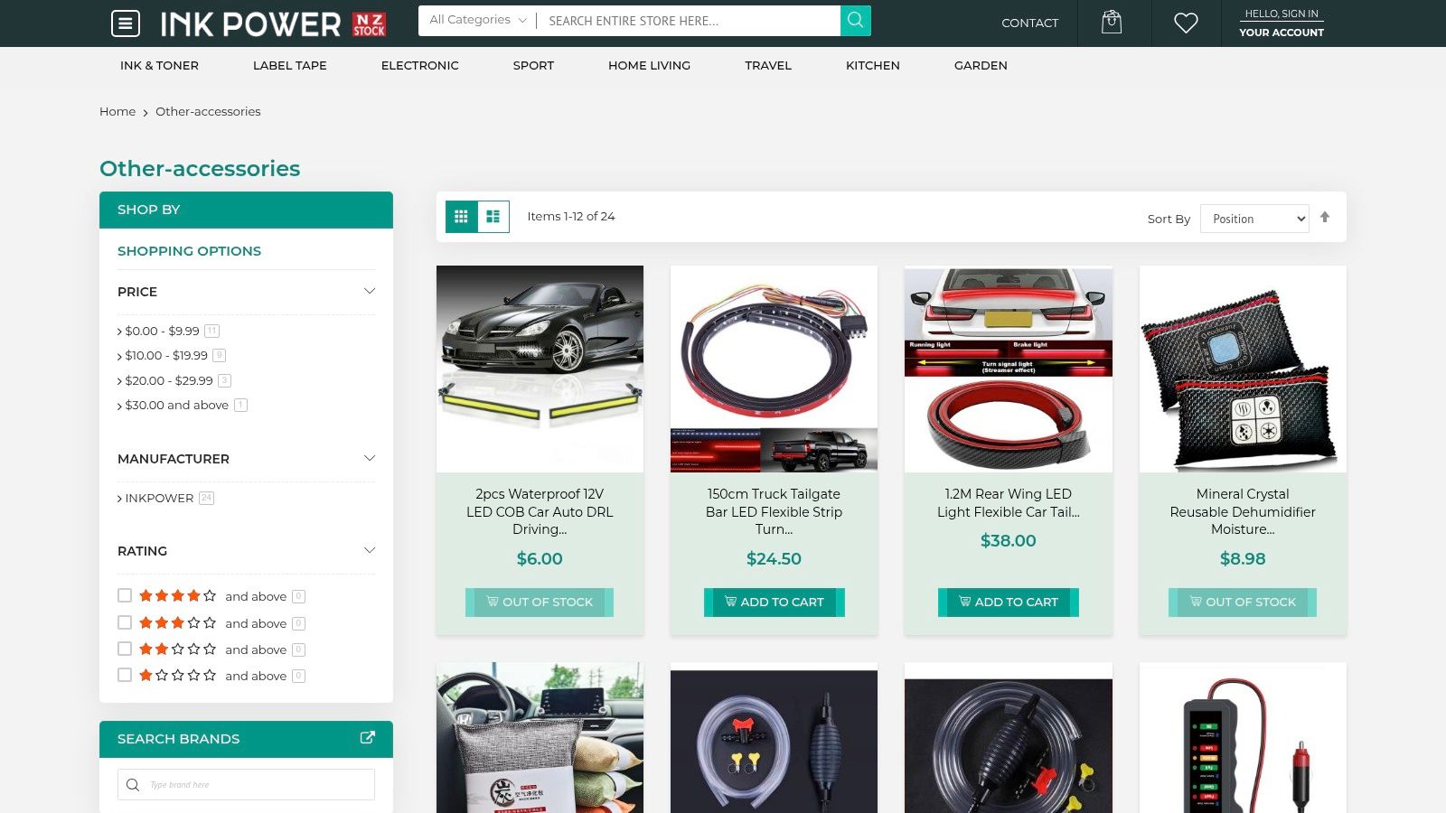Check the 3 stars and above filter
This screenshot has height=813, width=1446.
coord(125,622)
